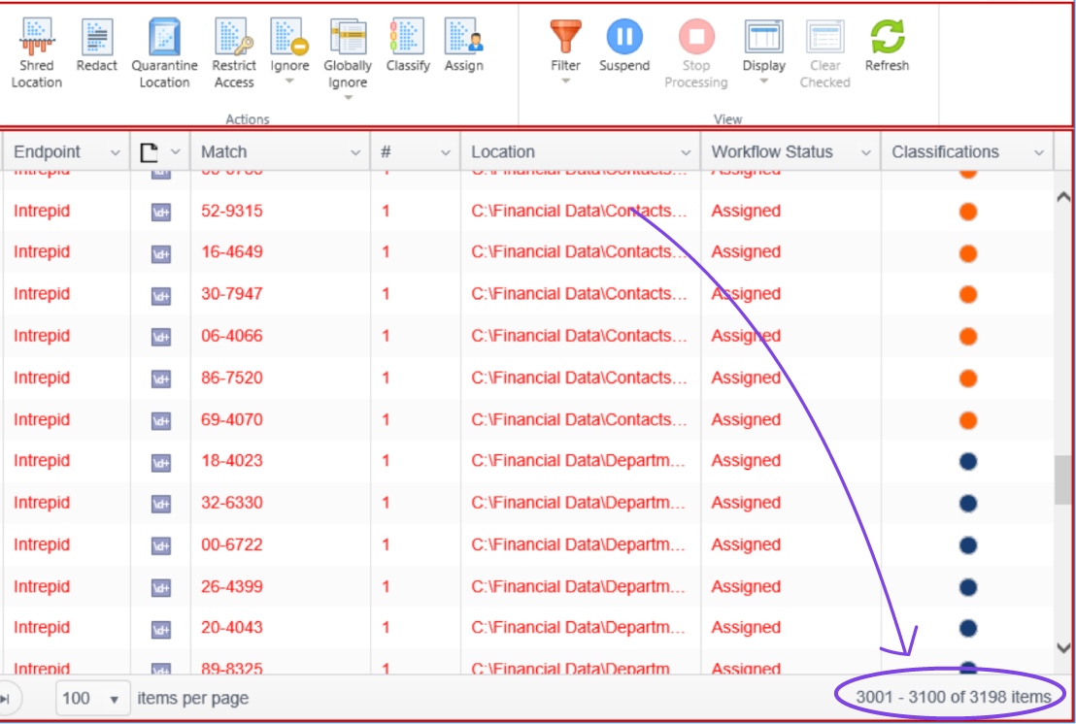
Task: Select match value 06-4066
Action: coord(232,335)
